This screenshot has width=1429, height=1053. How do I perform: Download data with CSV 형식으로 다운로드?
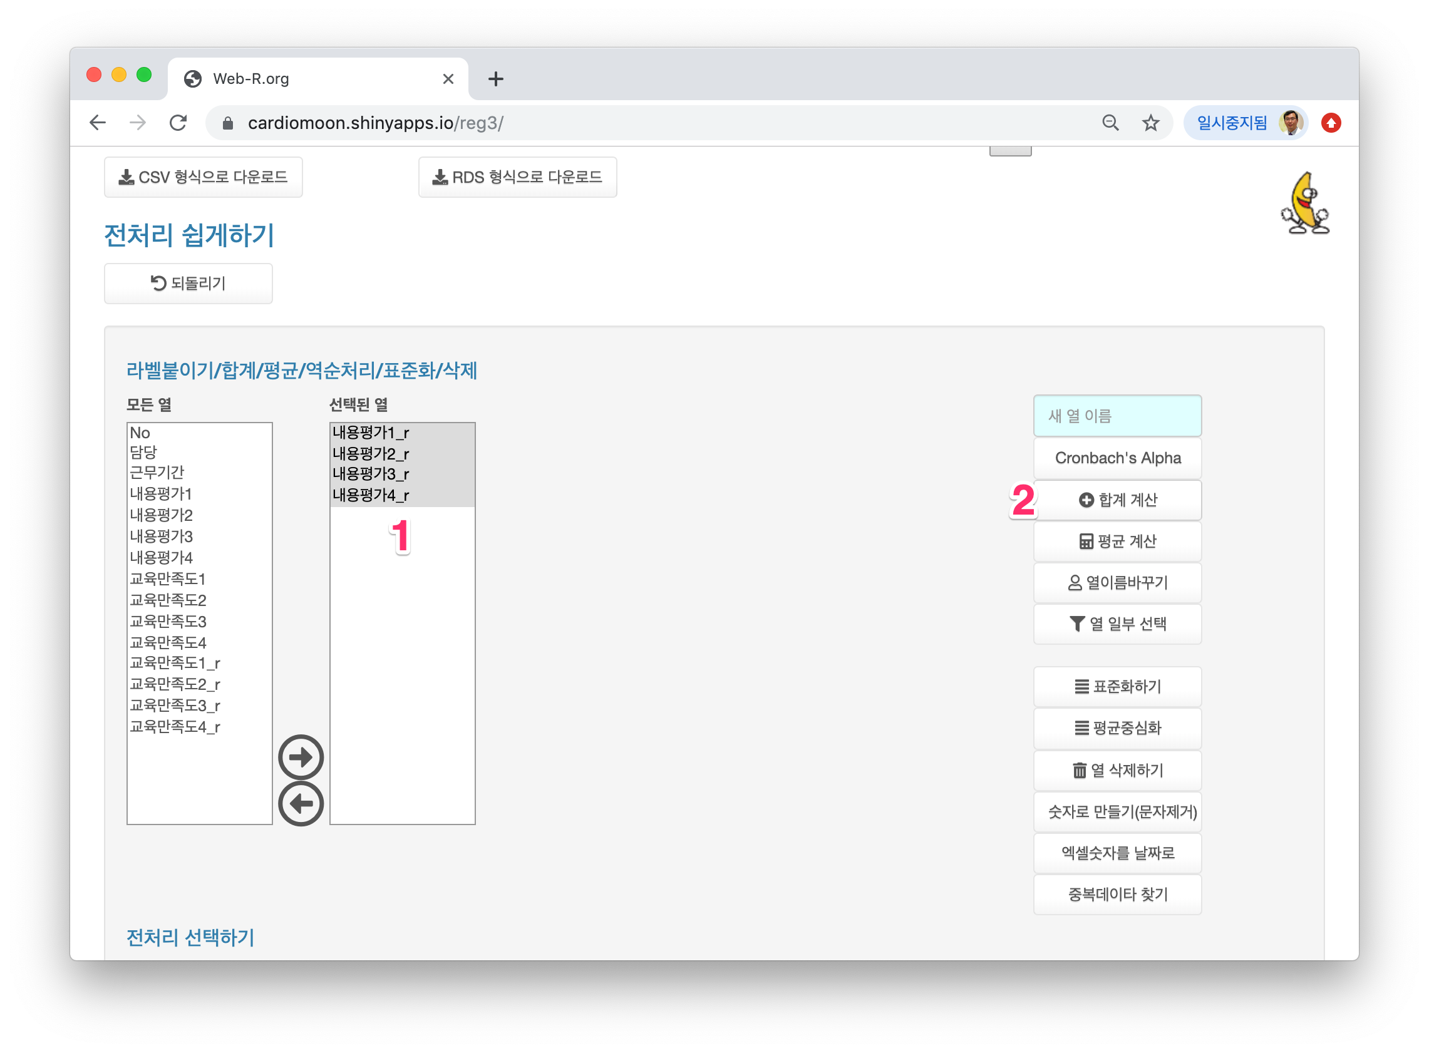pyautogui.click(x=203, y=177)
